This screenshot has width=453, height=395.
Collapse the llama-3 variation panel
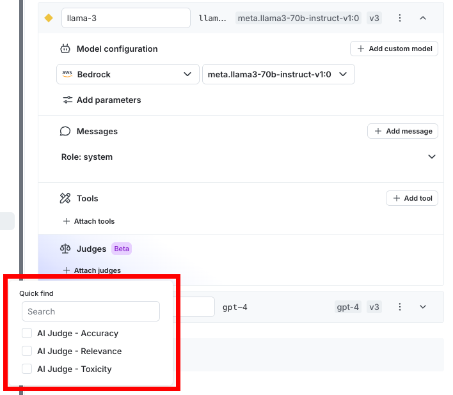423,18
